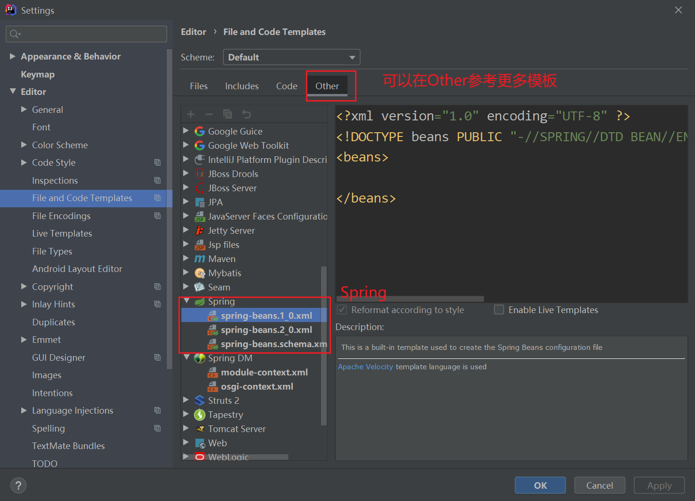Click the Spring leaf icon
The image size is (695, 501).
200,301
